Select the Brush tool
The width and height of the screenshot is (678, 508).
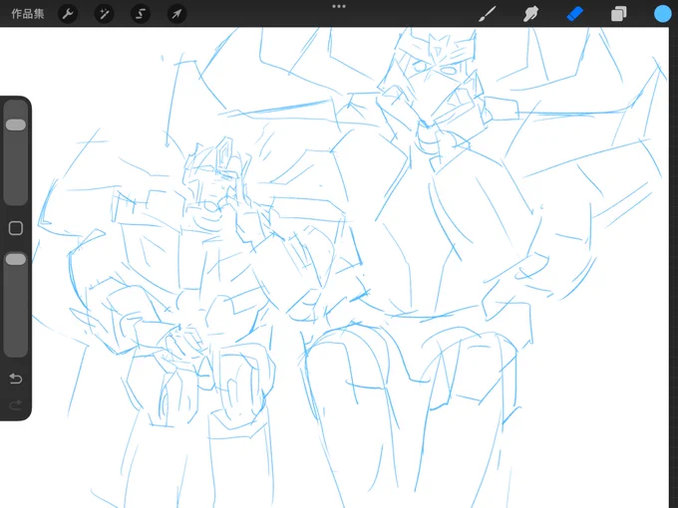[488, 14]
